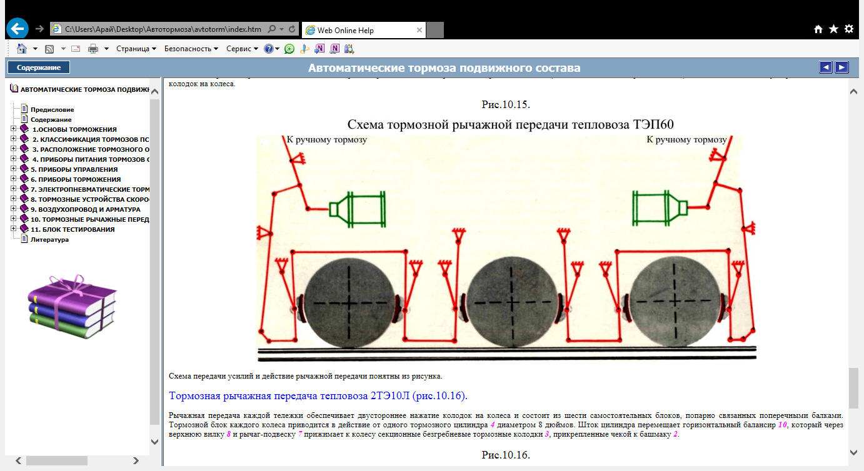
Task: Select the root book АВТОМАТИЧЕСКИЕ ТОРМОЗА ПОДВИЖ
Action: pos(85,89)
